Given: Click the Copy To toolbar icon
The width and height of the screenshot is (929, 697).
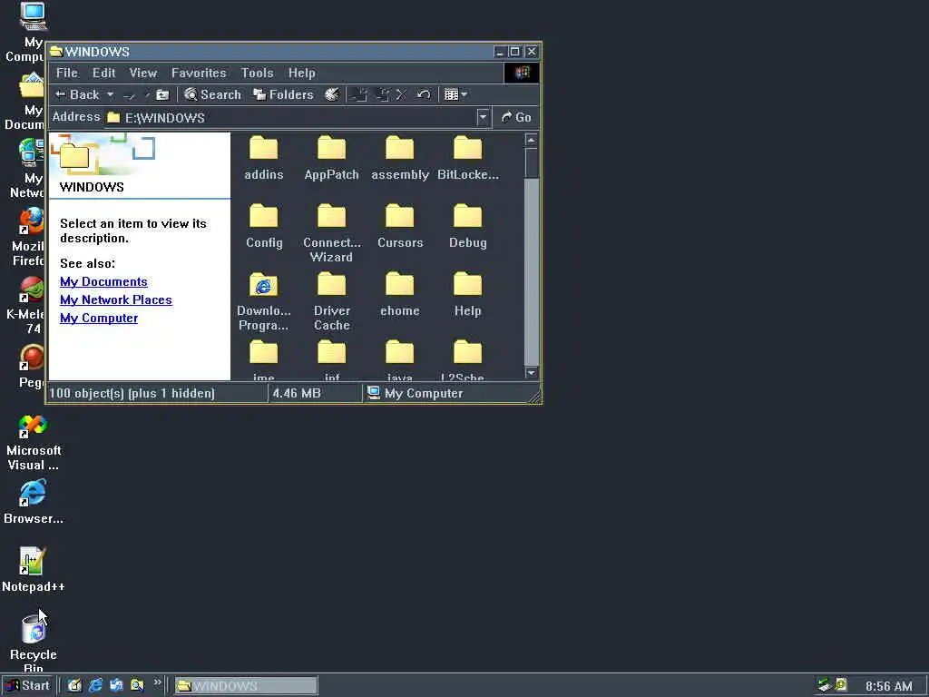Looking at the screenshot, I should (x=382, y=94).
